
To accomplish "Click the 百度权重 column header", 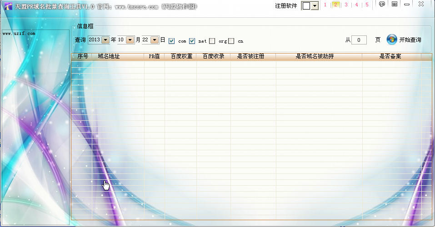I will [181, 57].
